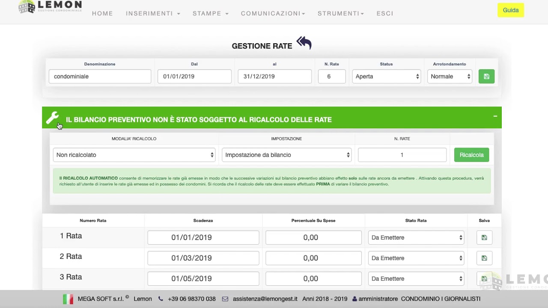The height and width of the screenshot is (308, 548).
Task: Click the wrench icon in the green banner
Action: coord(52,118)
